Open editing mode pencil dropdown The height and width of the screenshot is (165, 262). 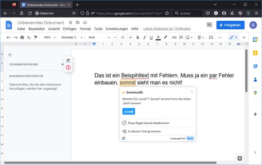pyautogui.click(x=233, y=37)
